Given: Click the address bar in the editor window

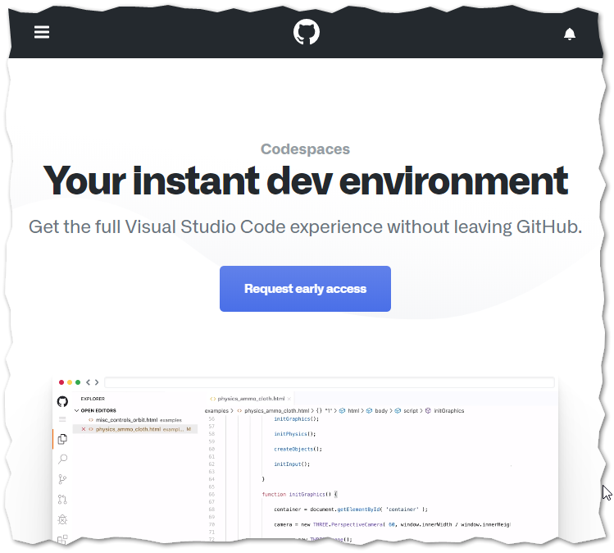Looking at the screenshot, I should point(330,382).
